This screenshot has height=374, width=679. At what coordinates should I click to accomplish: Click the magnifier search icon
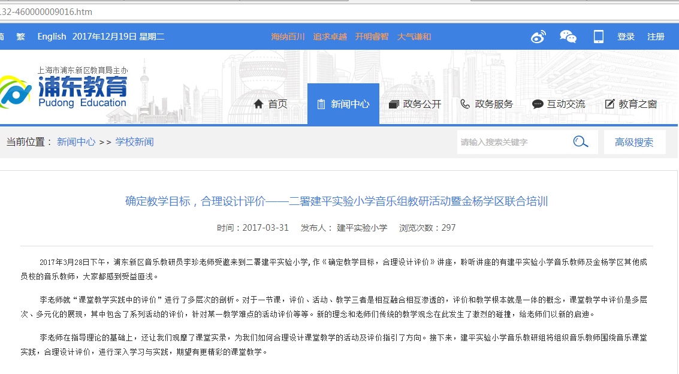(x=580, y=141)
